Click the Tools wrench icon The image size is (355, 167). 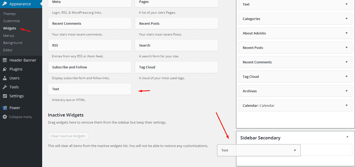(5, 87)
